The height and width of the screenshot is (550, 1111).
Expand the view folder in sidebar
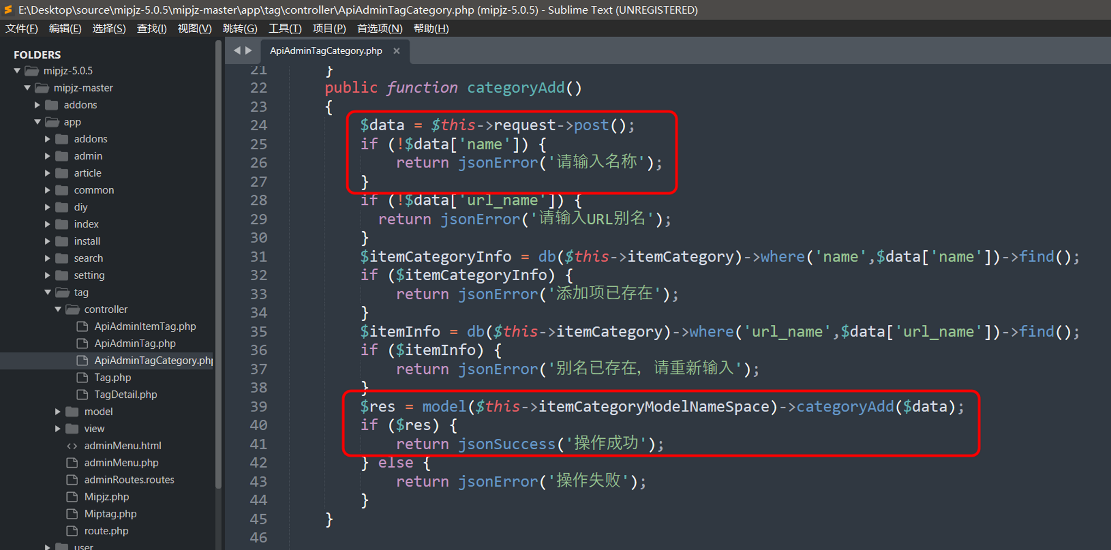click(58, 428)
